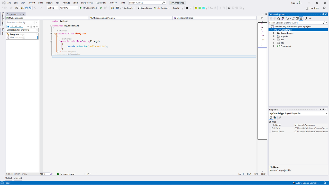Image resolution: width=329 pixels, height=185 pixels.
Task: Open the Build menu
Action: pos(40,3)
